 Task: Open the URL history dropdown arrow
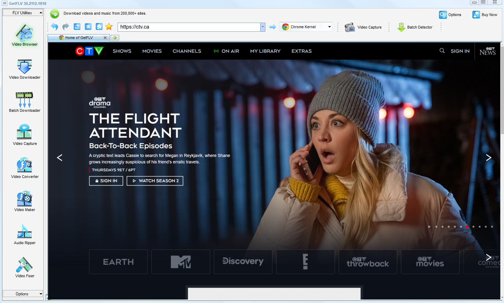coord(263,27)
